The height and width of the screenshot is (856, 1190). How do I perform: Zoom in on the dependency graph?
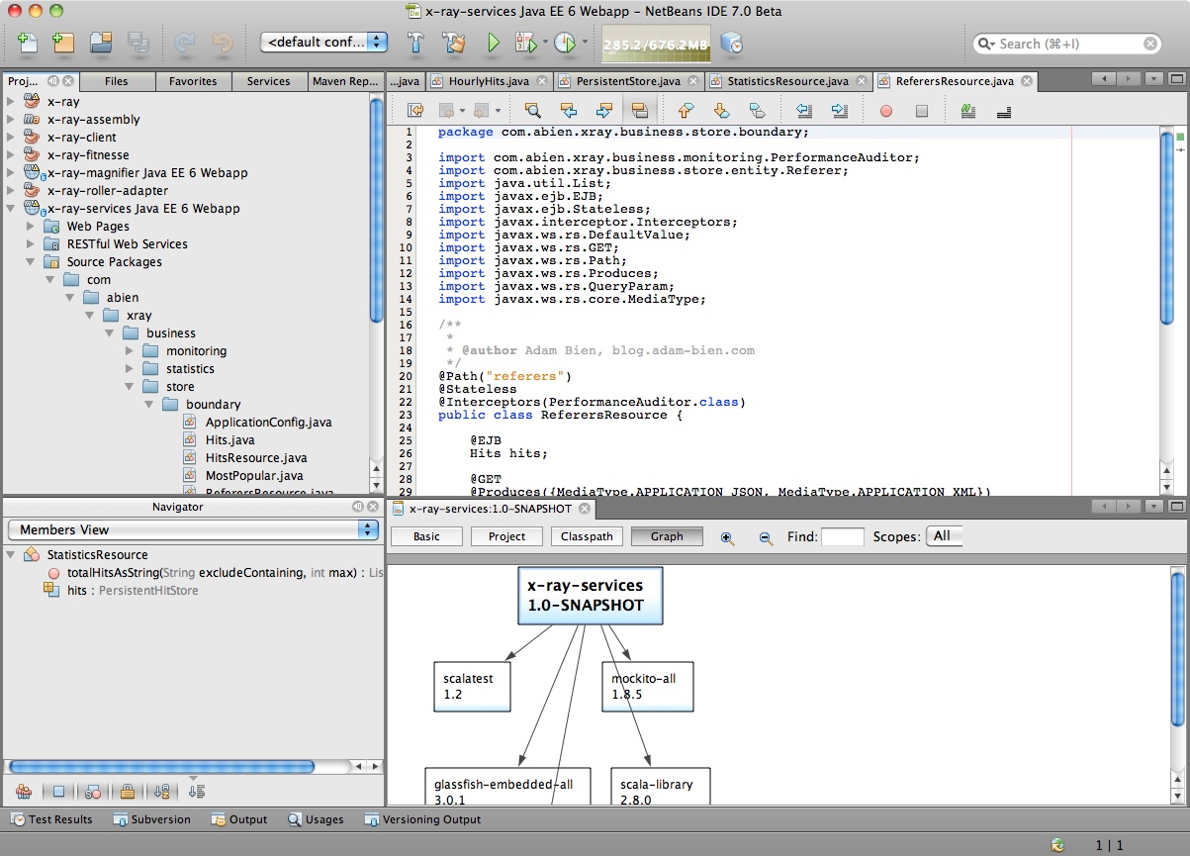tap(727, 537)
